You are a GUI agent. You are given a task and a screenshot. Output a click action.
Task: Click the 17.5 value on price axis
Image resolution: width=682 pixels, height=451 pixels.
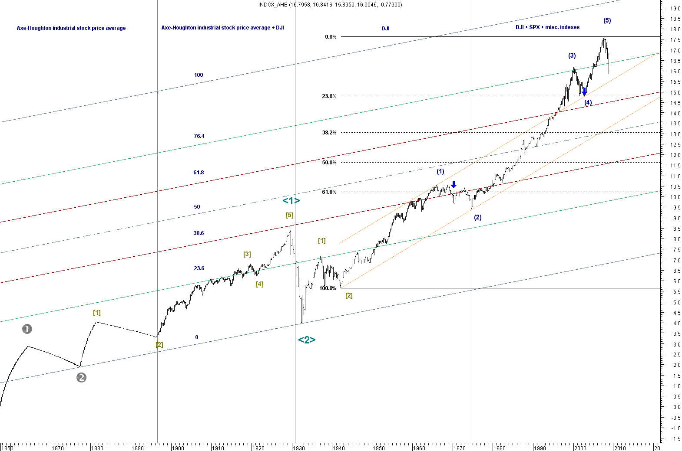[675, 40]
